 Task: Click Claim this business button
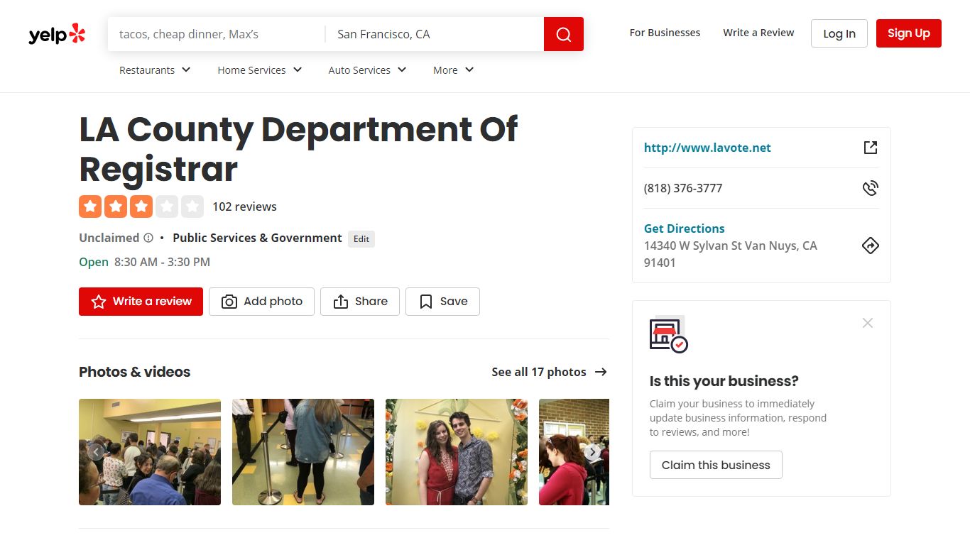click(x=716, y=465)
